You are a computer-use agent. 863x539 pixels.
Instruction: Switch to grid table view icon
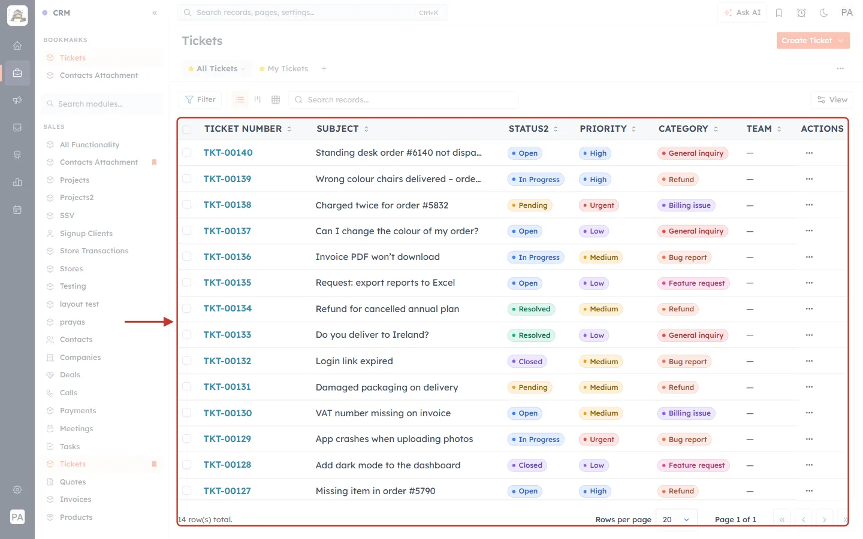276,99
